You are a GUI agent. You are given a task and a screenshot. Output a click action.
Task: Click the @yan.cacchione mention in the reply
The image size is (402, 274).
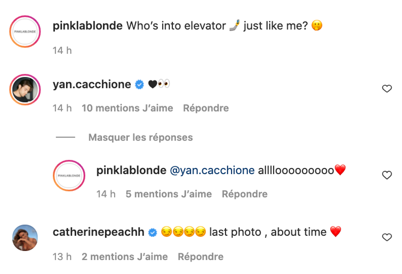pos(212,170)
